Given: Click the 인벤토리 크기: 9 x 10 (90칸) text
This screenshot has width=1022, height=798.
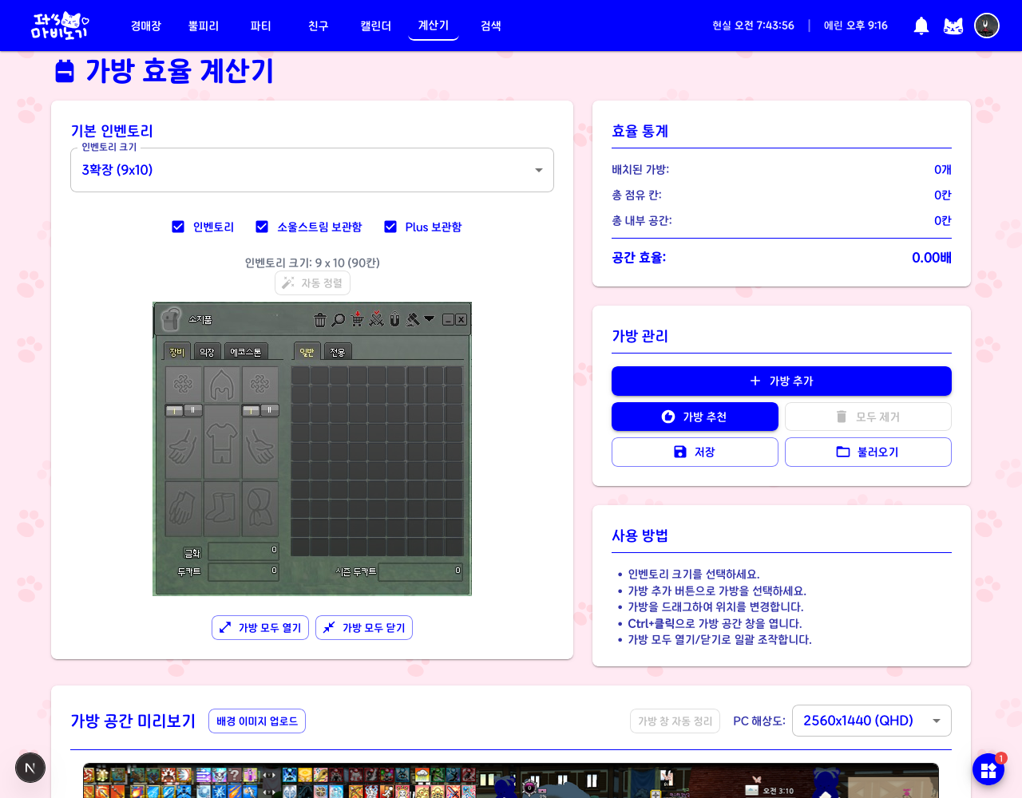Looking at the screenshot, I should 312,263.
